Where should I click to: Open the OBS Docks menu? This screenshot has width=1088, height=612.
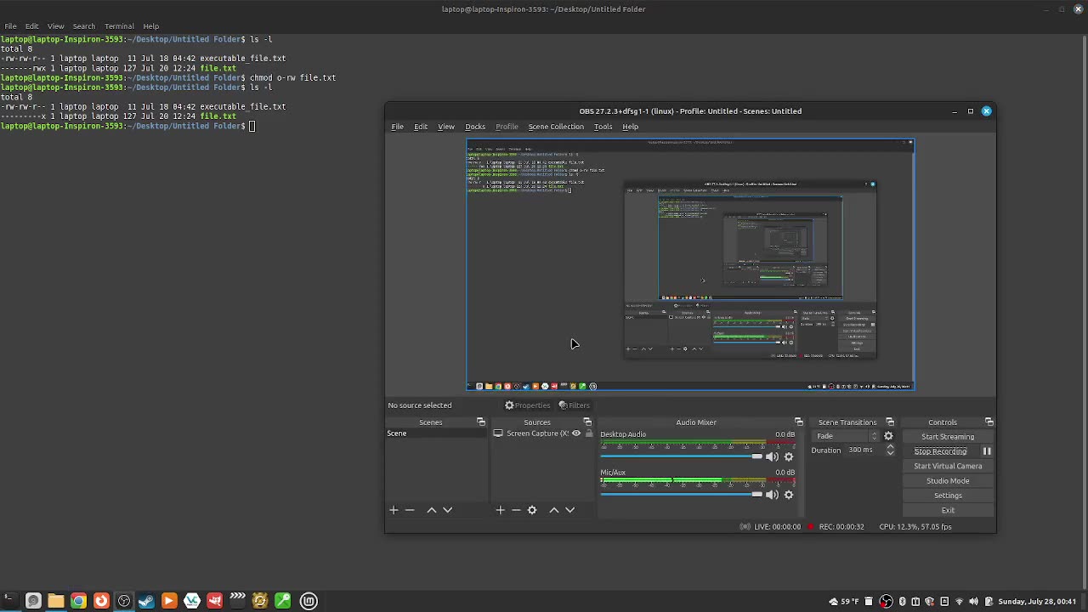(x=475, y=127)
